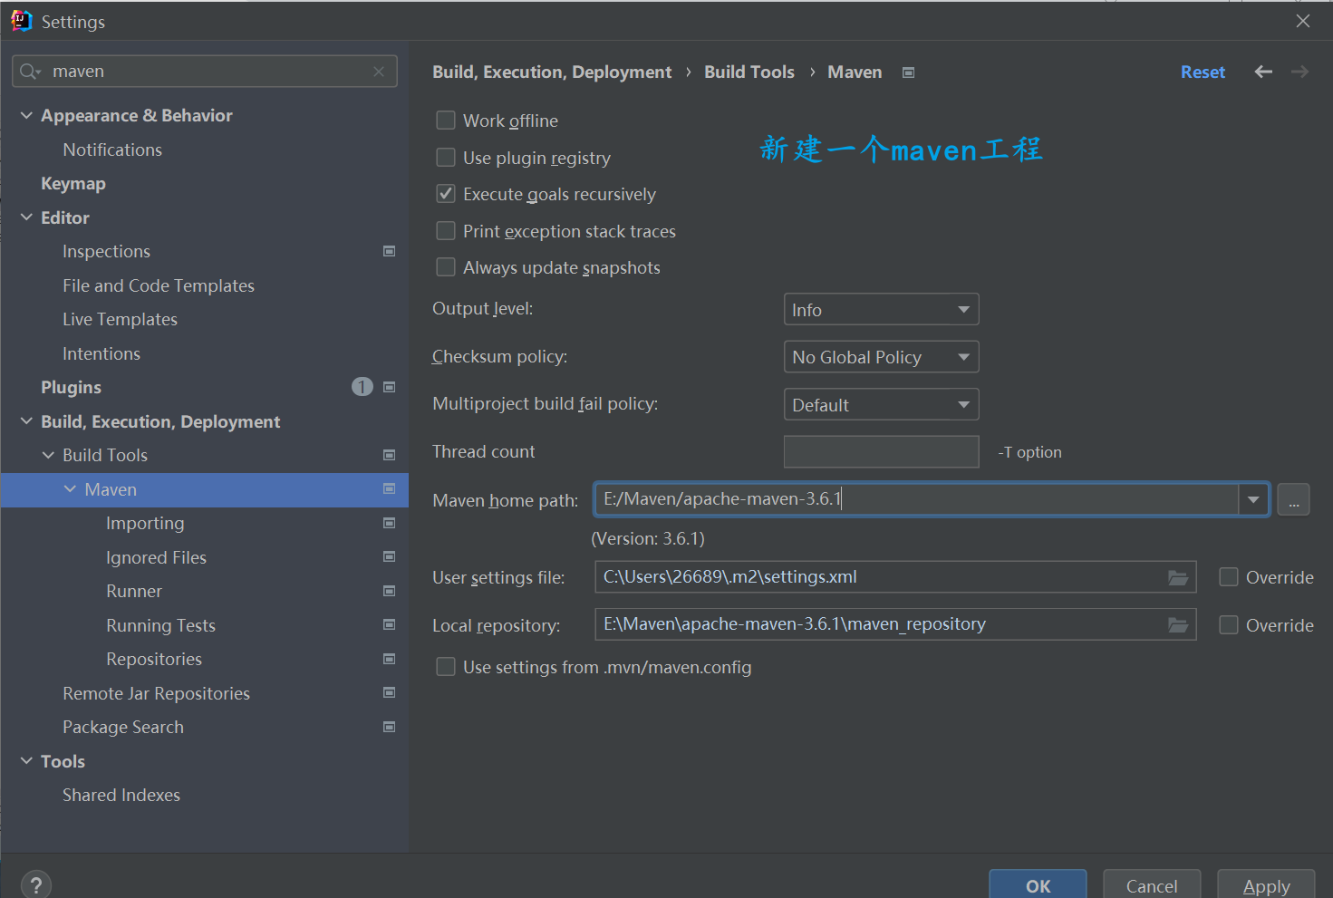Enable Use settings from .mvn/maven.config
This screenshot has height=898, width=1333.
pyautogui.click(x=446, y=667)
